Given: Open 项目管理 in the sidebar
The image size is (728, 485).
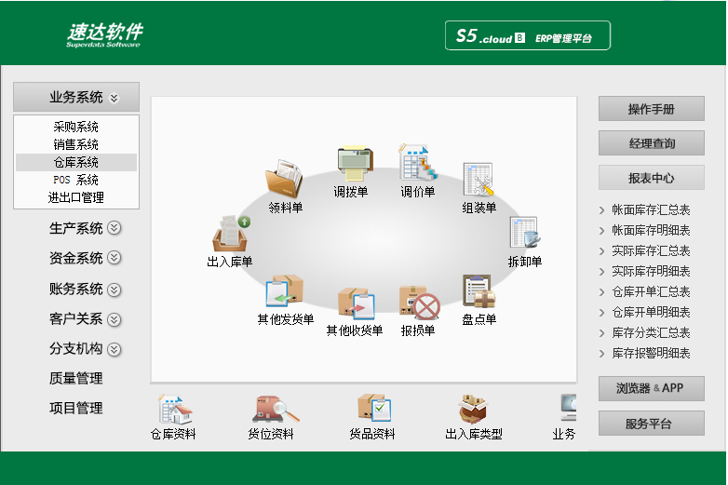Looking at the screenshot, I should click(x=76, y=408).
